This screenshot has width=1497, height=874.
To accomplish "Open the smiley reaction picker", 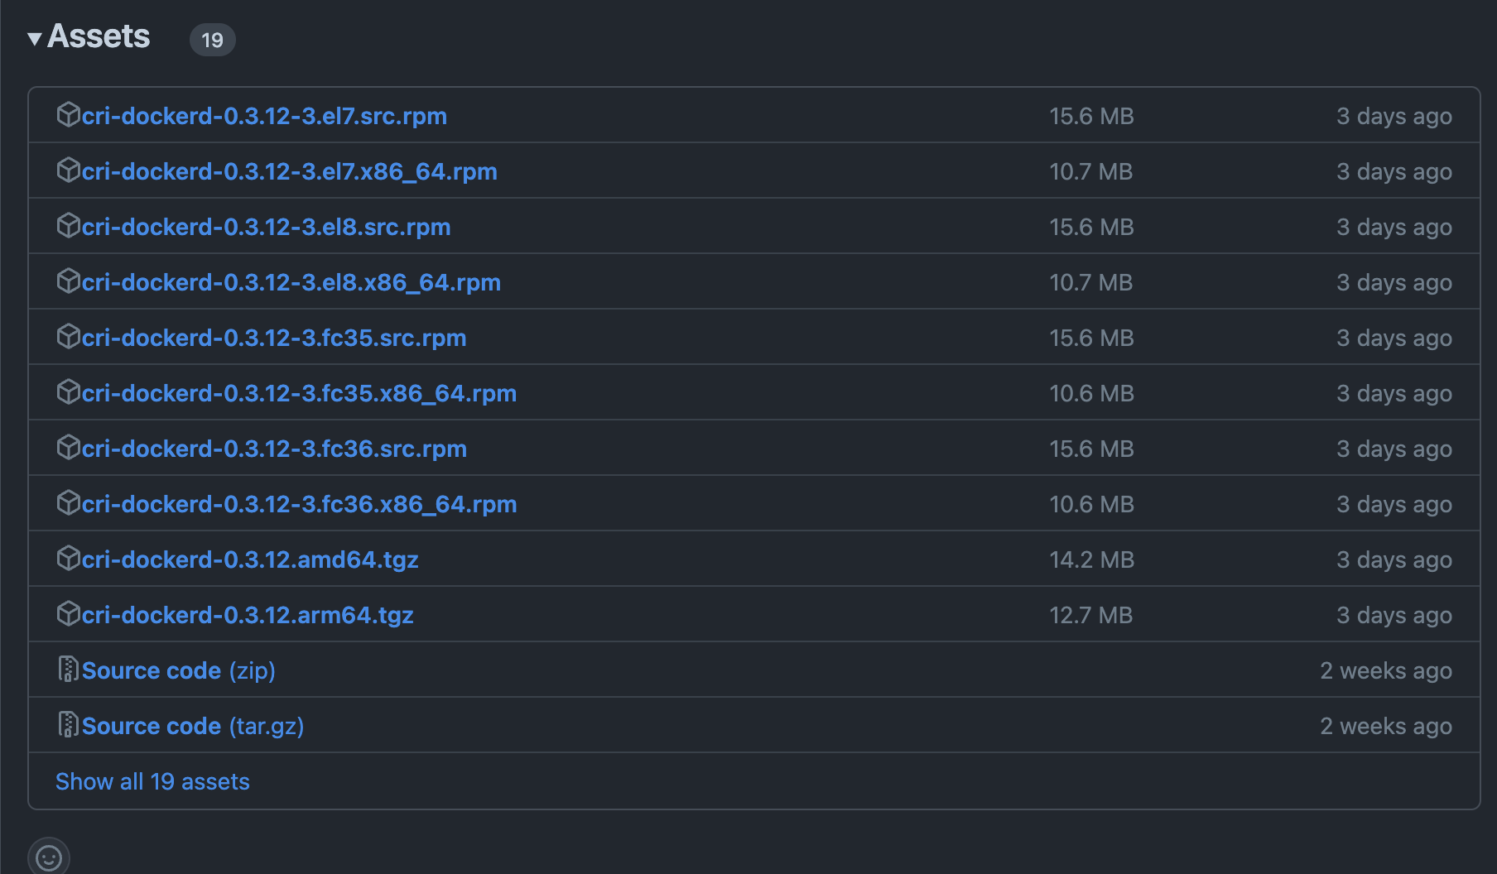I will [49, 857].
